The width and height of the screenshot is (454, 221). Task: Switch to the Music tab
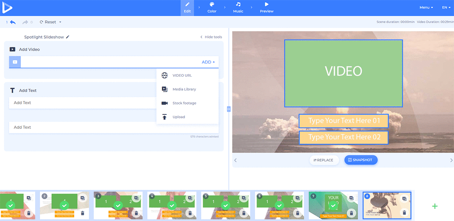[238, 8]
